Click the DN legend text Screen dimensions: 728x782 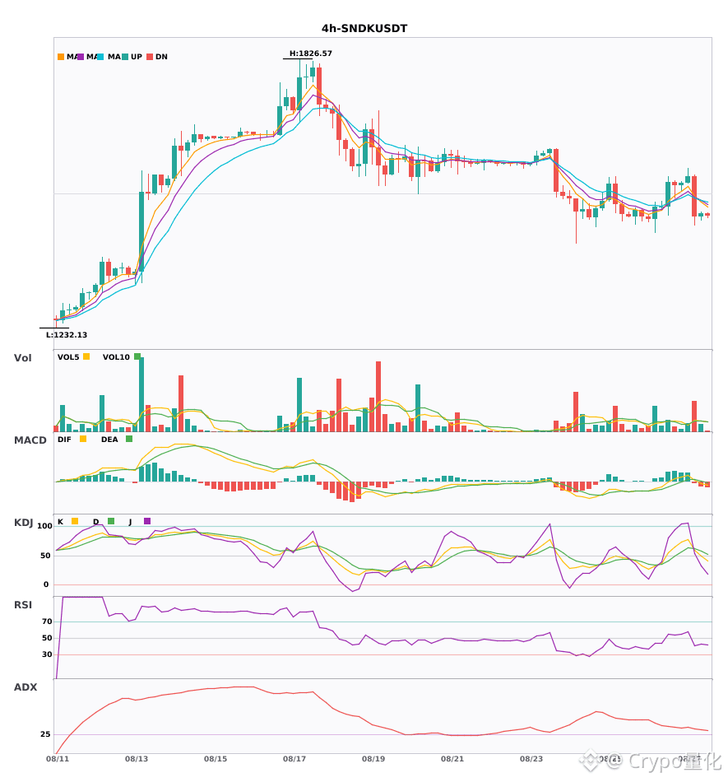click(161, 57)
